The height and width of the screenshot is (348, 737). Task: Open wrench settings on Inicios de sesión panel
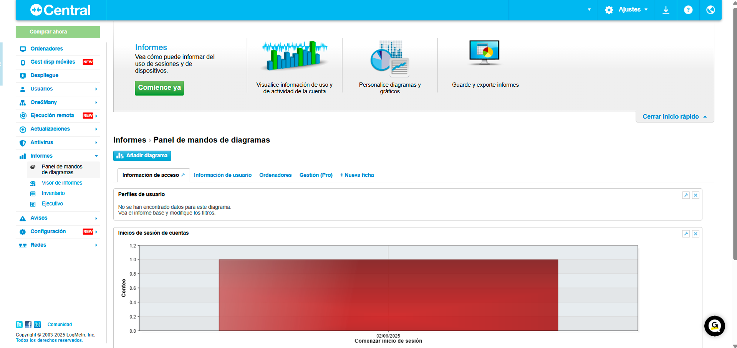[686, 234]
